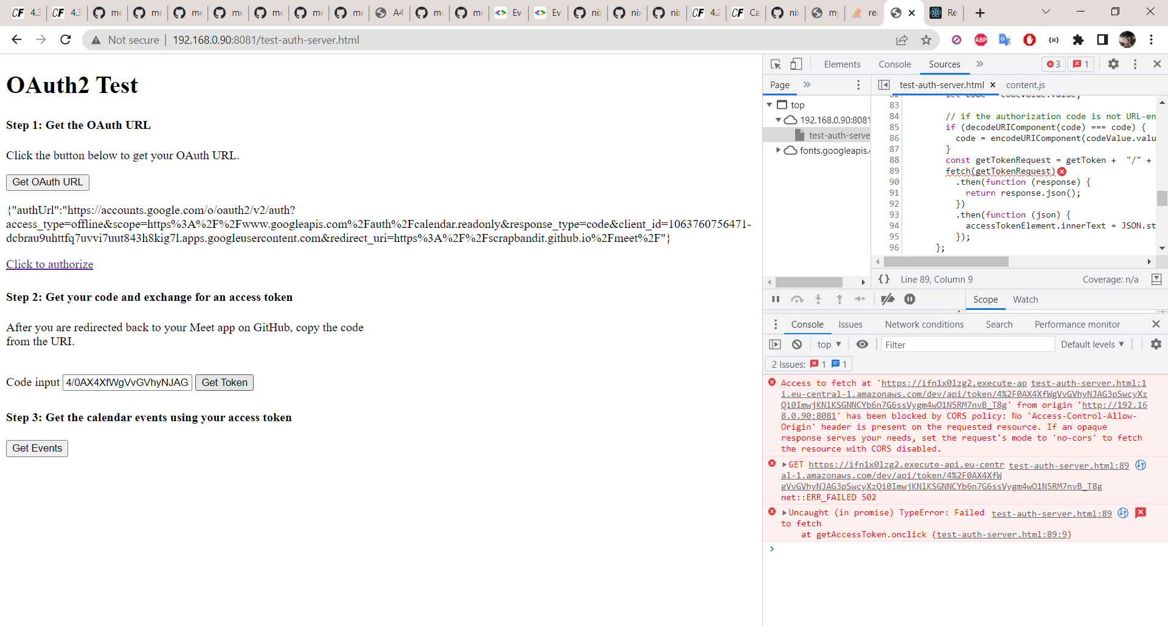Close the bottom drawer
This screenshot has width=1168, height=626.
point(1156,325)
